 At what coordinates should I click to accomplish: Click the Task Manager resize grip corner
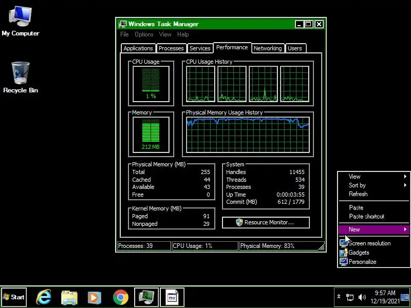(x=322, y=247)
